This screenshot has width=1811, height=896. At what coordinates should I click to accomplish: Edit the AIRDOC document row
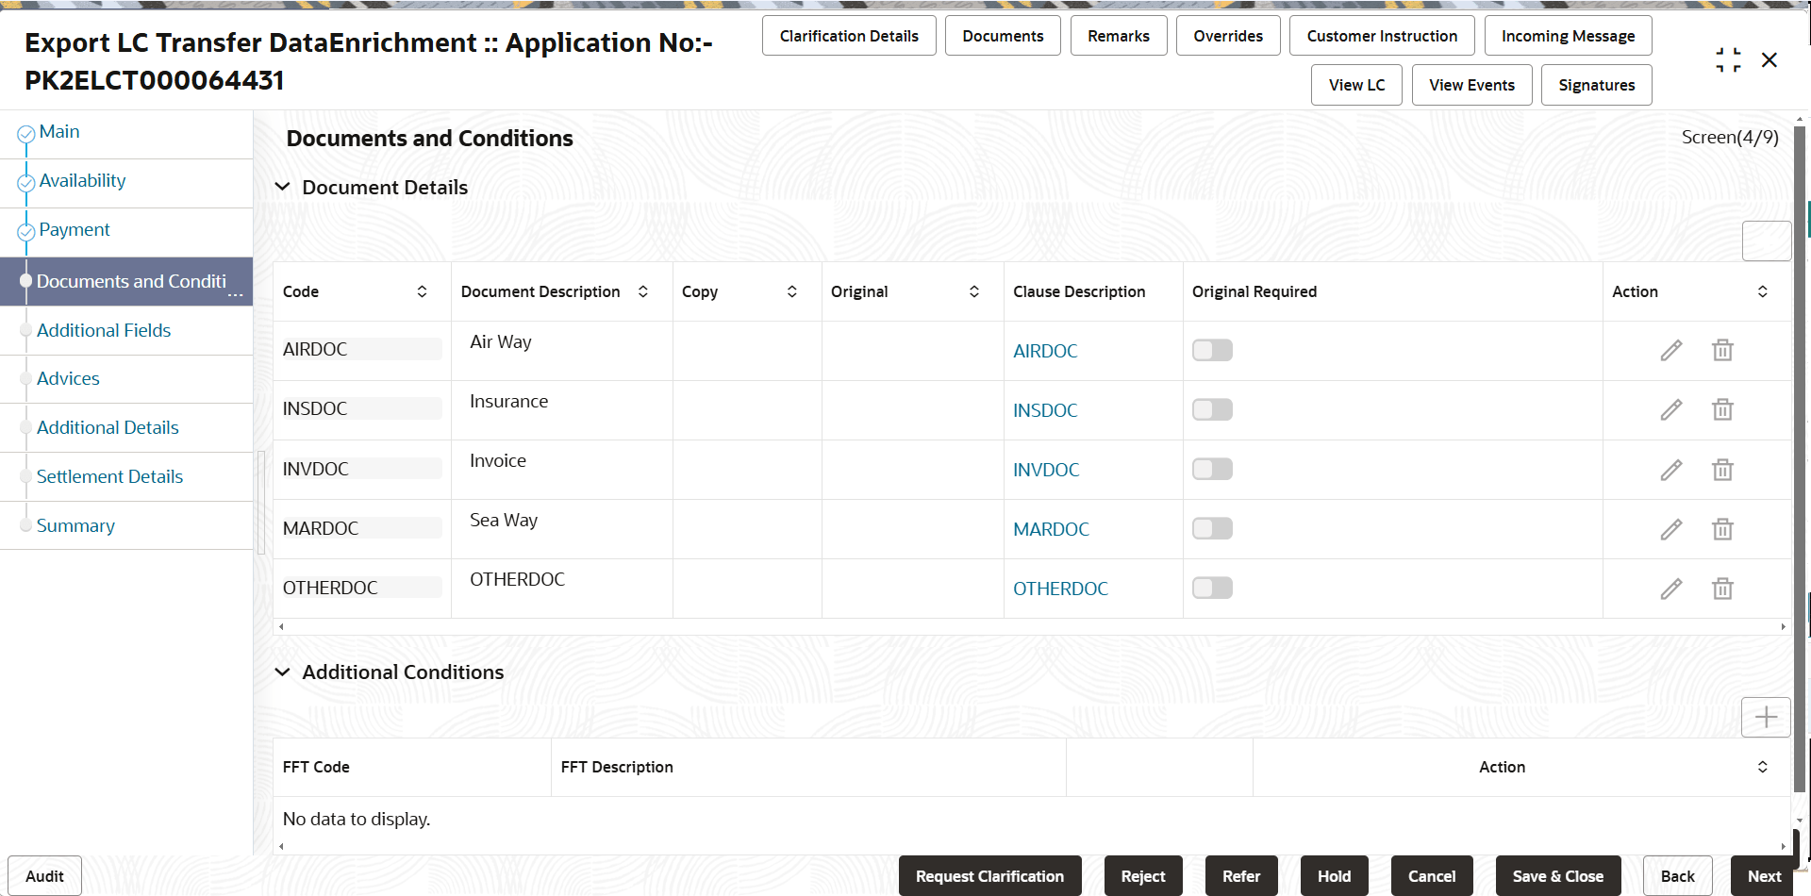1670,350
